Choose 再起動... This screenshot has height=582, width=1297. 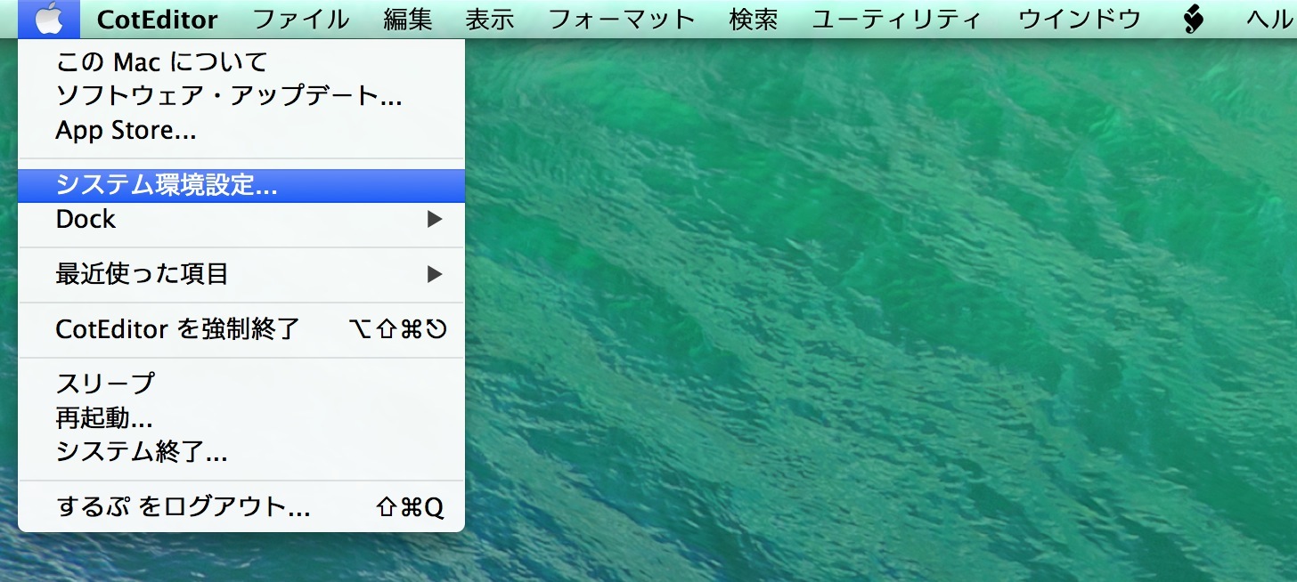click(241, 418)
